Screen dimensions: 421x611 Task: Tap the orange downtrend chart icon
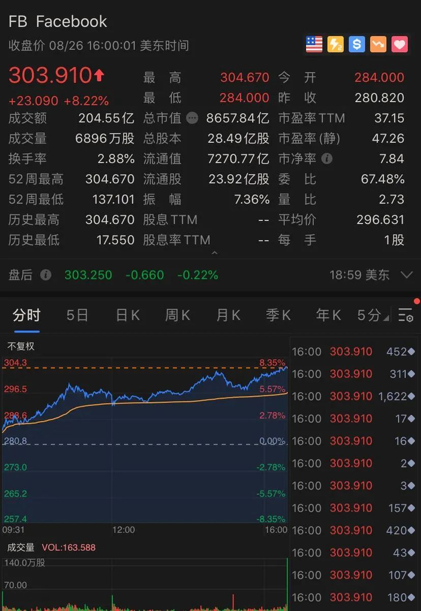point(378,44)
